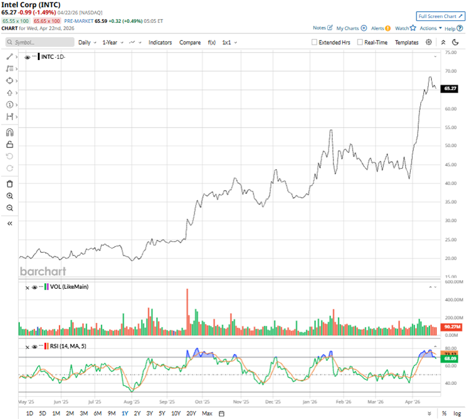This screenshot has width=466, height=419.
Task: Open the Fibonacci tools icon
Action: 9,69
